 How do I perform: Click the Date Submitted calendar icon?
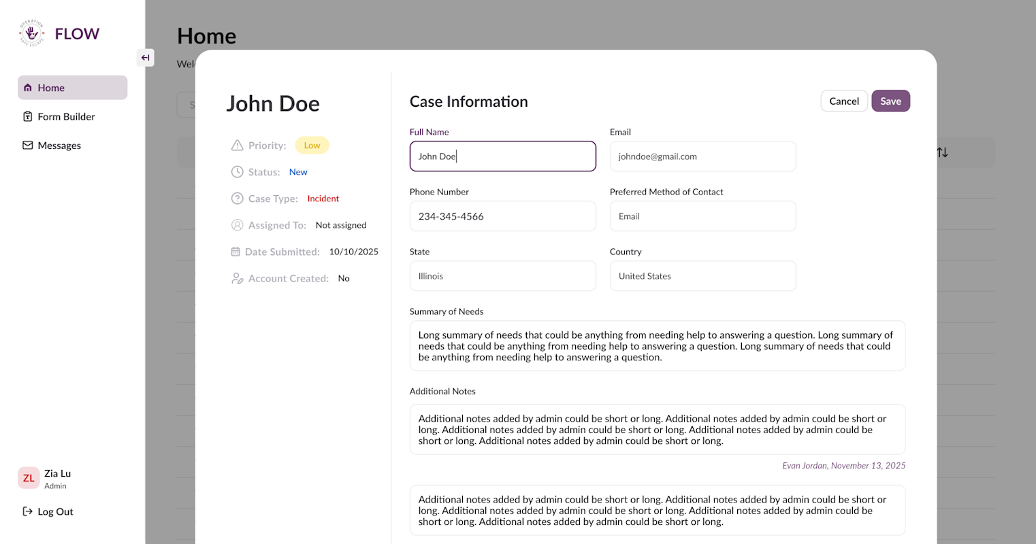point(236,252)
